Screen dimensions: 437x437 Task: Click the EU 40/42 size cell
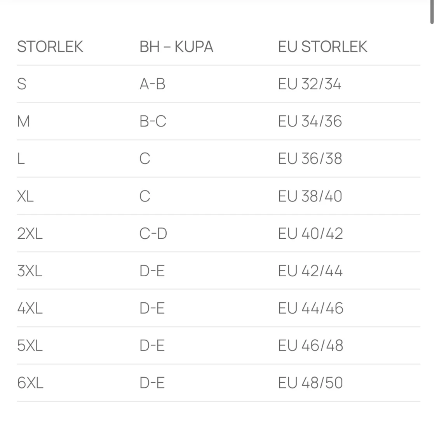(310, 234)
